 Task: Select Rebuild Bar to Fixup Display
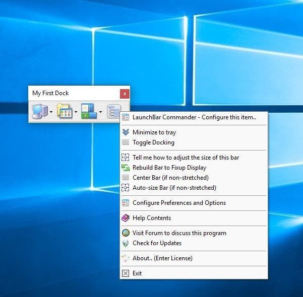click(194, 168)
